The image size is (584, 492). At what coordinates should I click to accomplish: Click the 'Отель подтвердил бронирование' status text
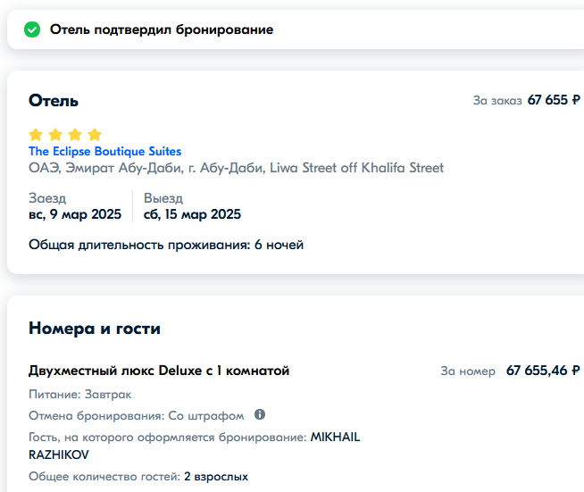click(161, 29)
